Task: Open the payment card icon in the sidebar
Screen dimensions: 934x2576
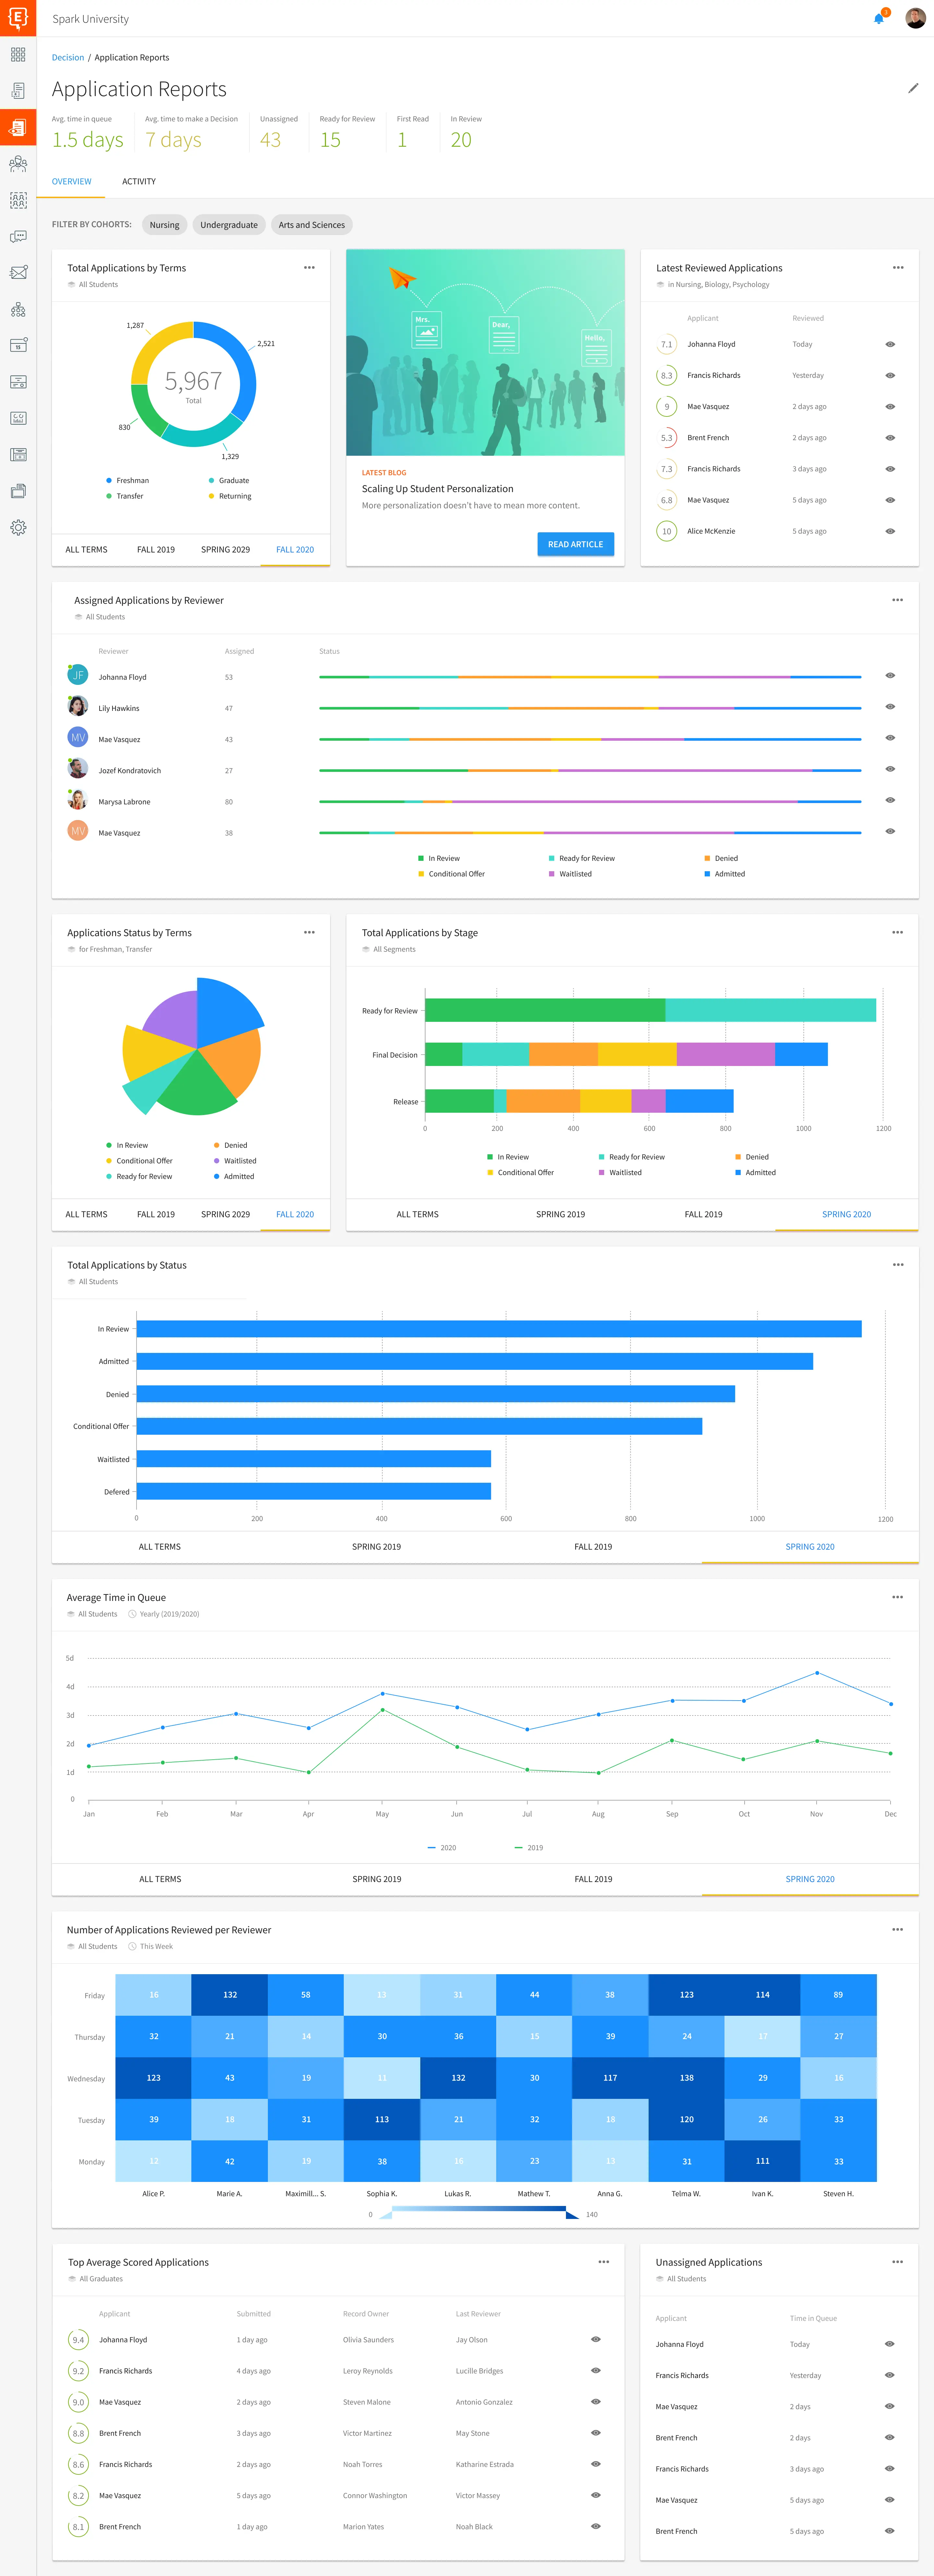Action: pyautogui.click(x=18, y=382)
